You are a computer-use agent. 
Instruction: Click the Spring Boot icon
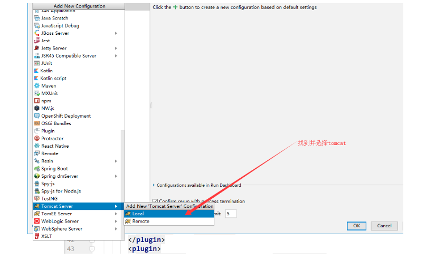point(37,169)
